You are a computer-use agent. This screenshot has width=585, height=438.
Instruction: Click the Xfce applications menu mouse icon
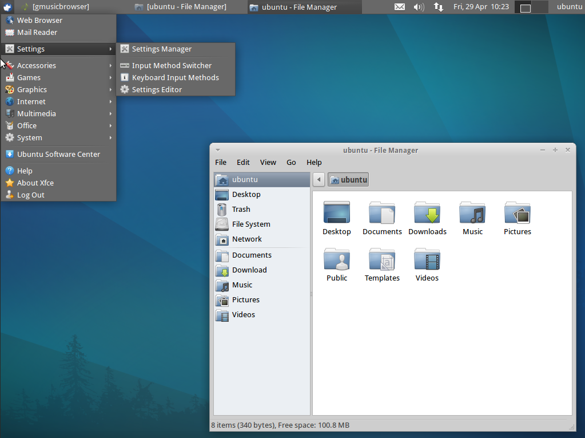point(7,7)
